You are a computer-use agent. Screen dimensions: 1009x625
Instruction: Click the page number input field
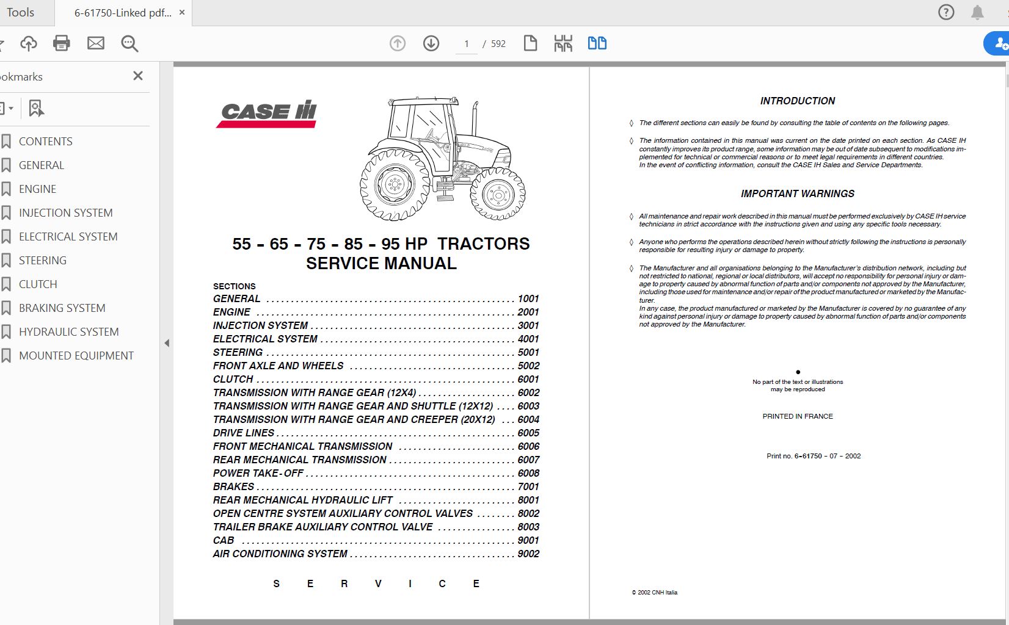click(x=467, y=44)
